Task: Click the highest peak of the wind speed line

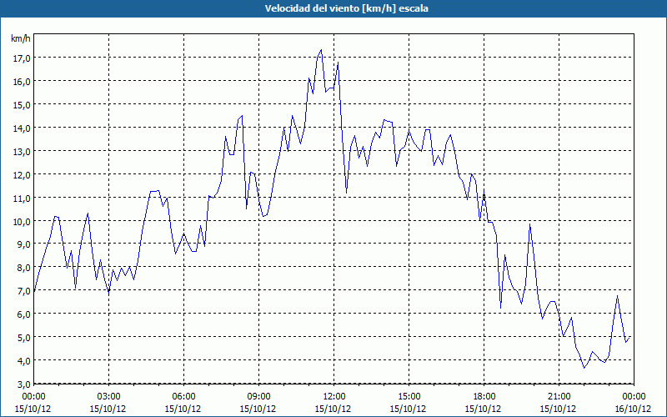Action: [x=321, y=50]
